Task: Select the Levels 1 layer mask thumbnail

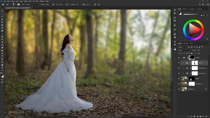Action: 192,58
